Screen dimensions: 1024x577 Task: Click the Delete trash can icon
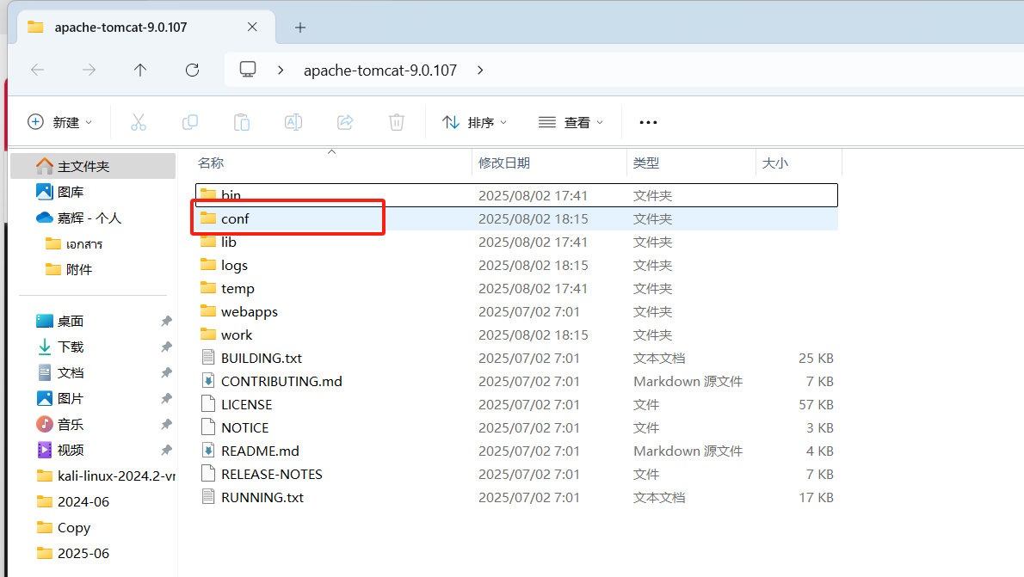click(397, 122)
